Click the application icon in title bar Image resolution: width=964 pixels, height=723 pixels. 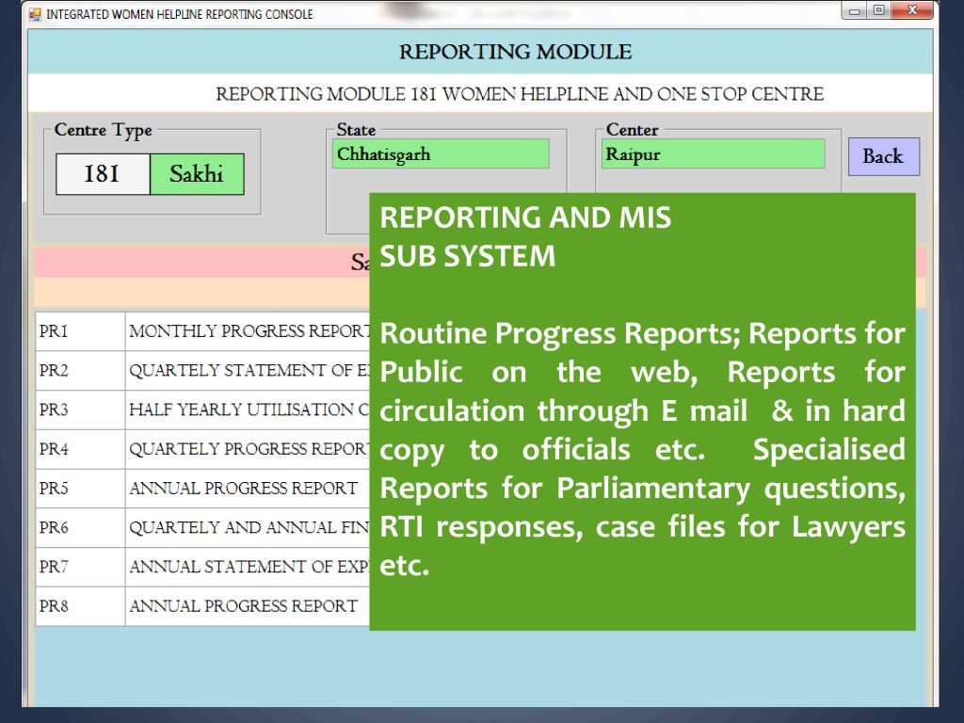point(36,14)
